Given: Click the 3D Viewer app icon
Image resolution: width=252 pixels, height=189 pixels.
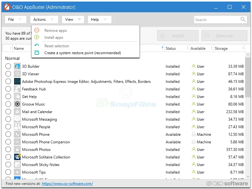Looking at the screenshot, I should 17,74.
